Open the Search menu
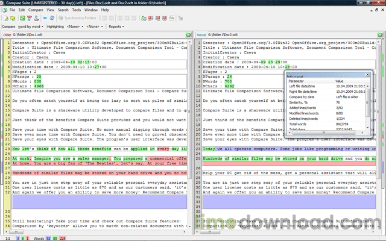The height and width of the screenshot is (241, 386). pyautogui.click(x=63, y=10)
